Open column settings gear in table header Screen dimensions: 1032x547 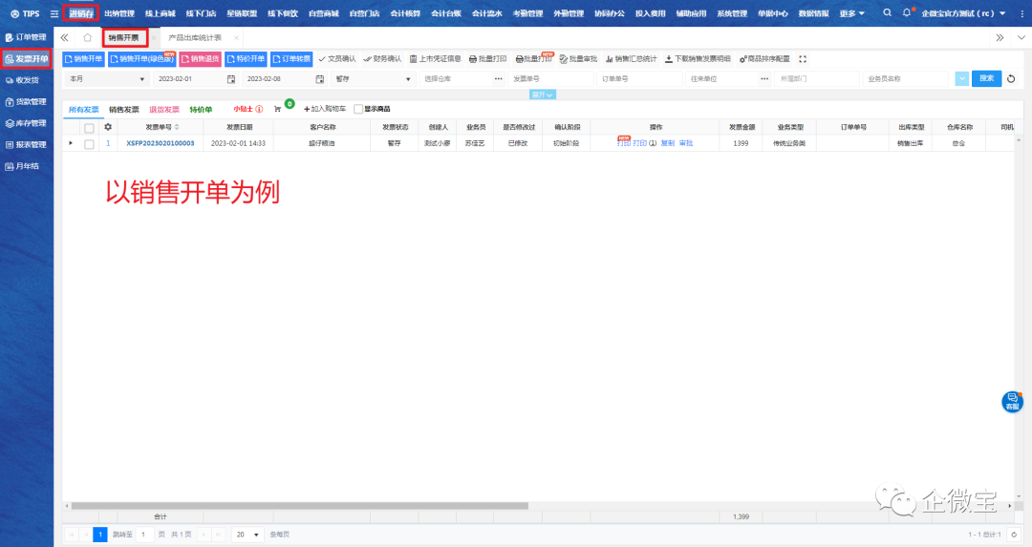108,127
